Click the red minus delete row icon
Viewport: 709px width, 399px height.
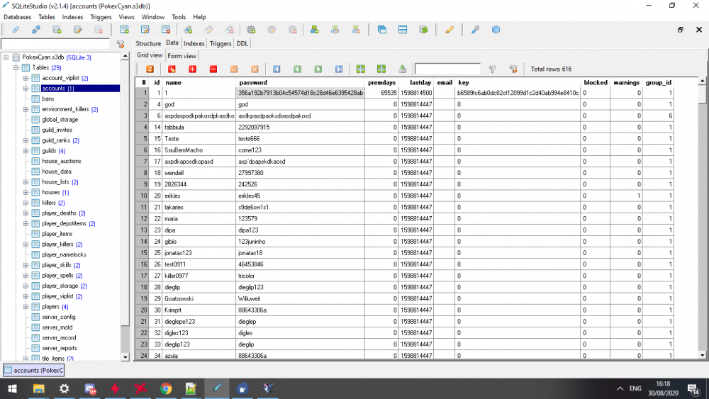click(x=213, y=69)
